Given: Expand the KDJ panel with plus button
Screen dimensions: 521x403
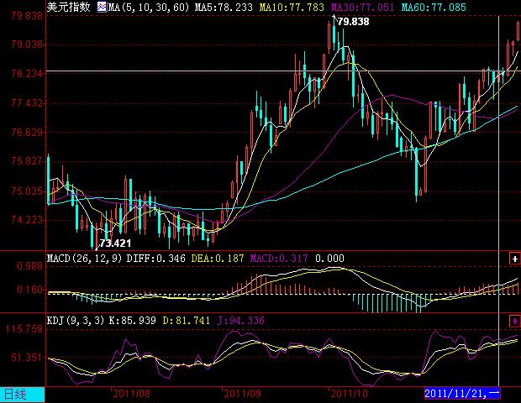Looking at the screenshot, I should (514, 322).
